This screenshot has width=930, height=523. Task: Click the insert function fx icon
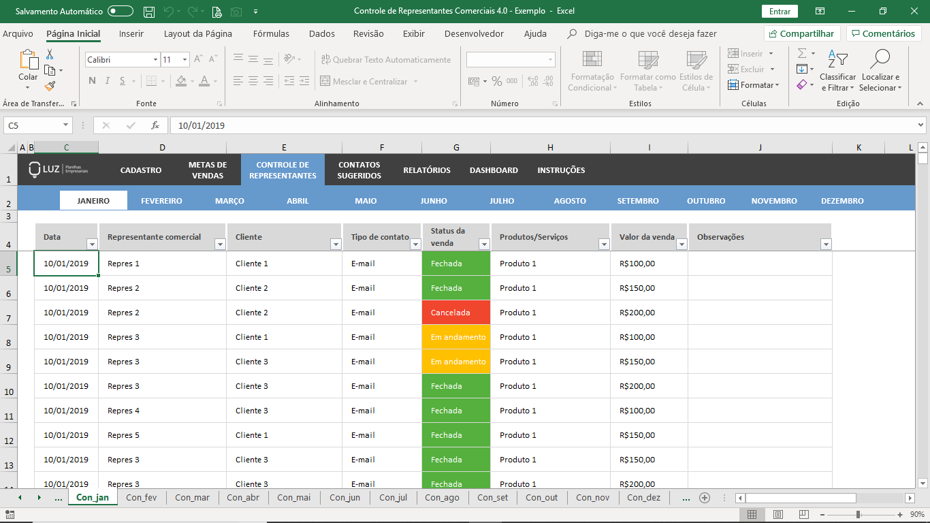(155, 125)
